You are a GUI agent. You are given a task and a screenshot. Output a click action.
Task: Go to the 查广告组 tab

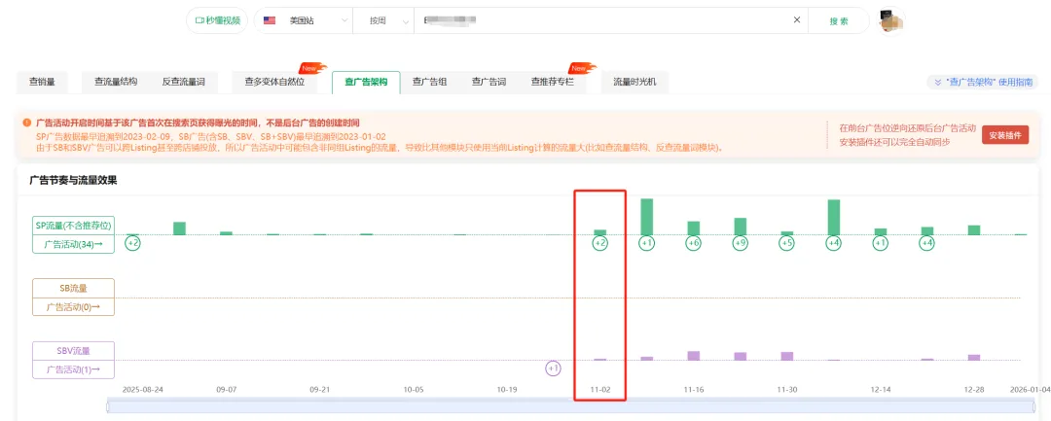tap(430, 83)
